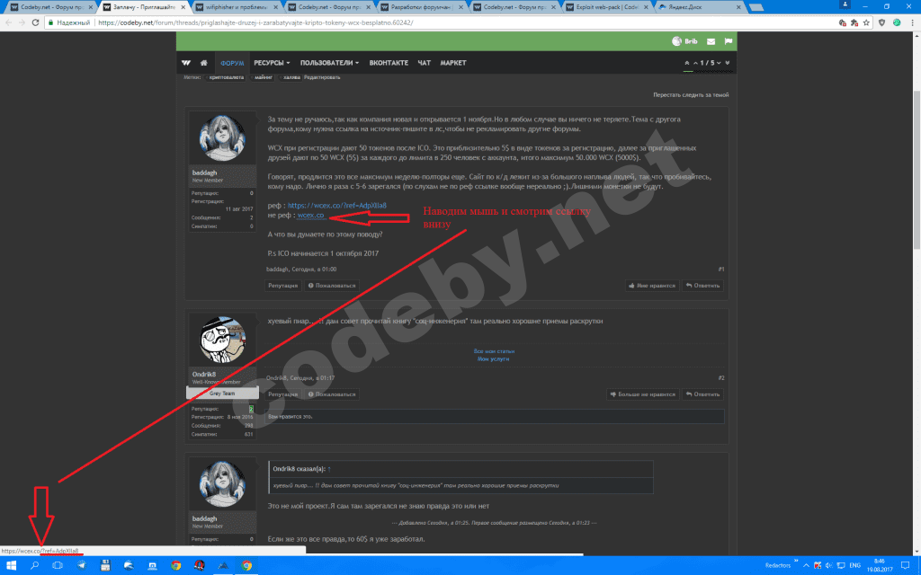Click Репутация under baddagh's first post
Screen dimensions: 921x575
(283, 286)
